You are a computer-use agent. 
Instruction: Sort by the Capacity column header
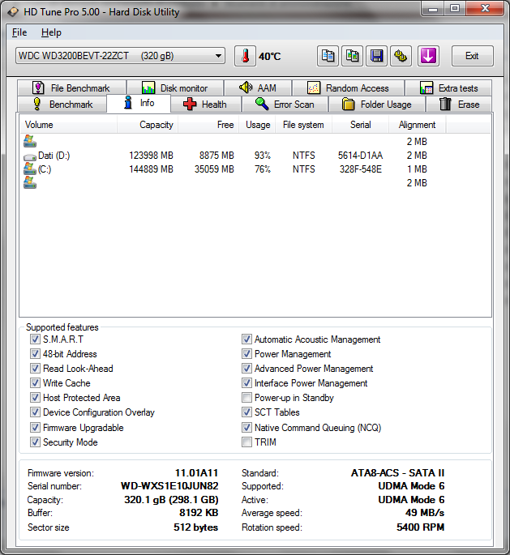pos(147,125)
